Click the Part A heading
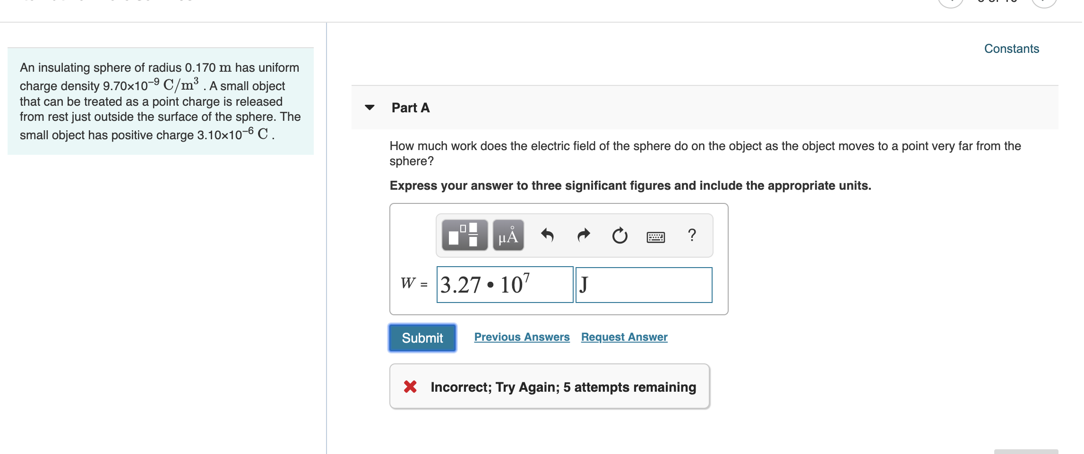 click(x=411, y=108)
